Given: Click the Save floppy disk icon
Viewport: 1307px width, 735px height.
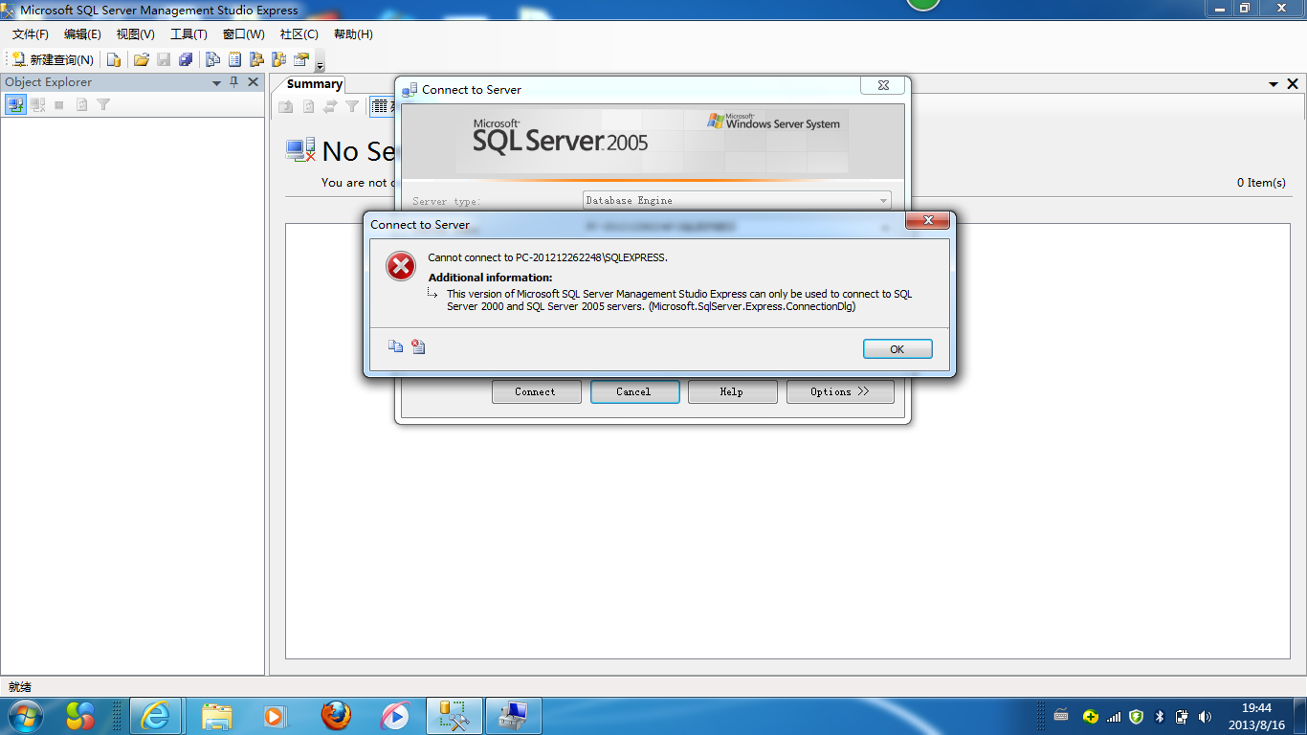Looking at the screenshot, I should pyautogui.click(x=164, y=59).
